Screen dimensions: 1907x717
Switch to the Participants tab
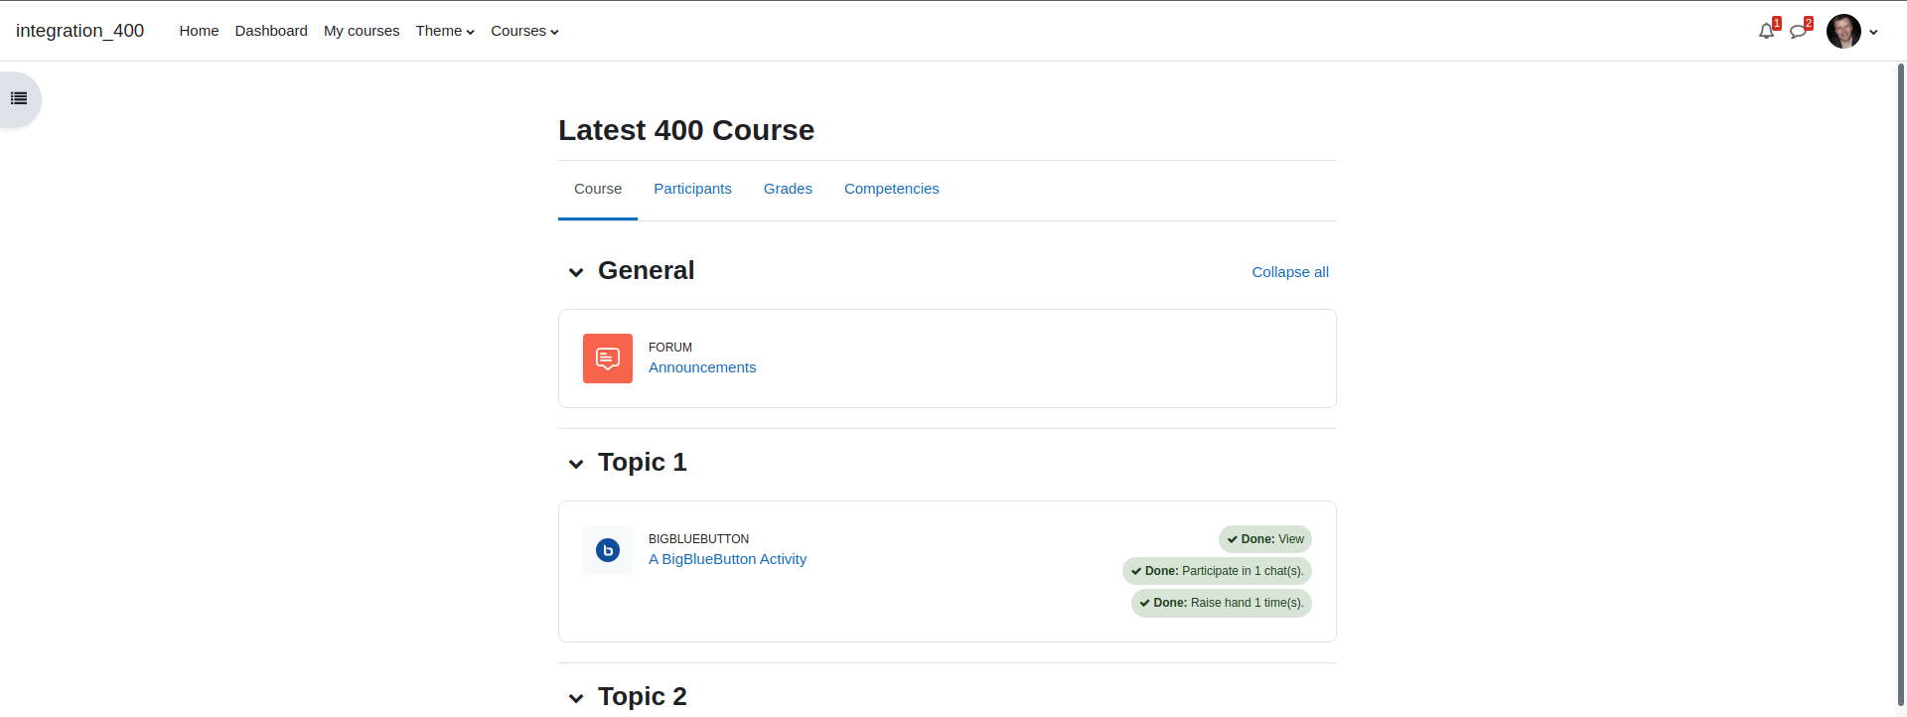click(x=692, y=189)
